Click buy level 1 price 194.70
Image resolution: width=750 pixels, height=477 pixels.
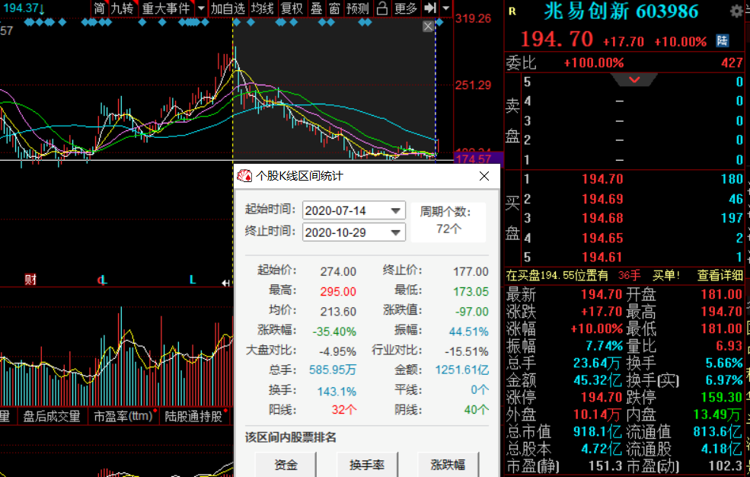tap(602, 179)
